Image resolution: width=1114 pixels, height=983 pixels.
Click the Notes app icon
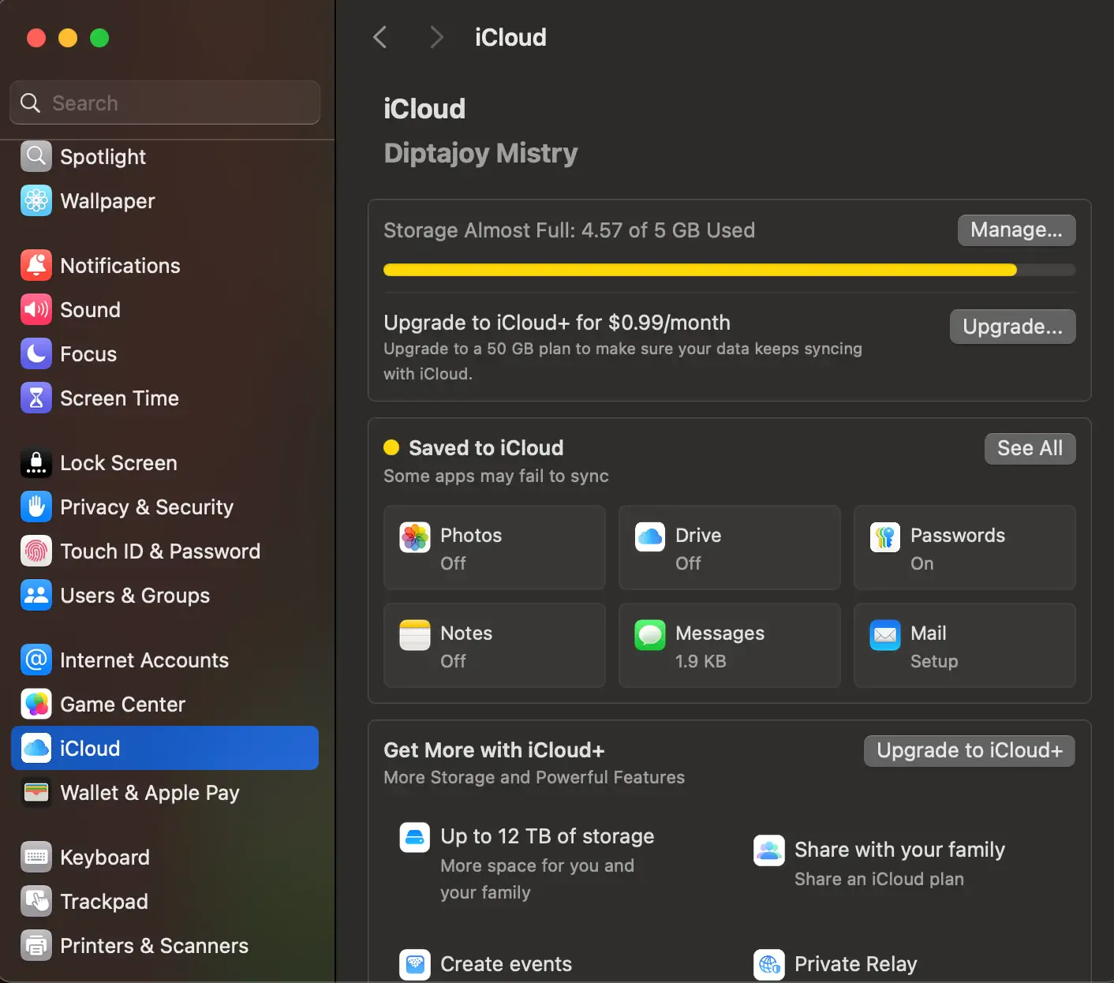click(415, 635)
